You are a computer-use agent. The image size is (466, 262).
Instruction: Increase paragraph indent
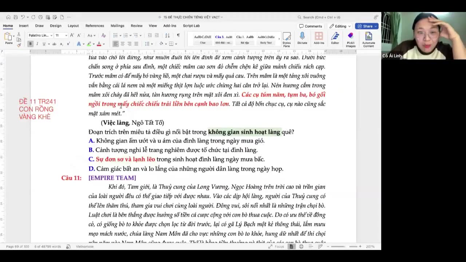[157, 35]
